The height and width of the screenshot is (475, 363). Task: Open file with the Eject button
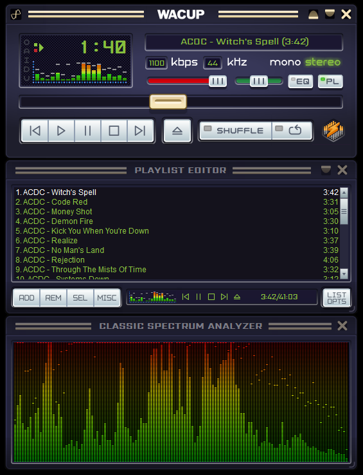(x=177, y=131)
